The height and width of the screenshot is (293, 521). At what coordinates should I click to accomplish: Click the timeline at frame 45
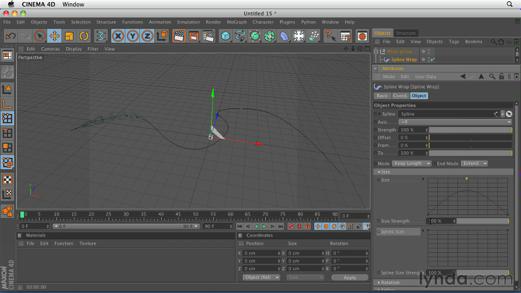click(x=179, y=216)
